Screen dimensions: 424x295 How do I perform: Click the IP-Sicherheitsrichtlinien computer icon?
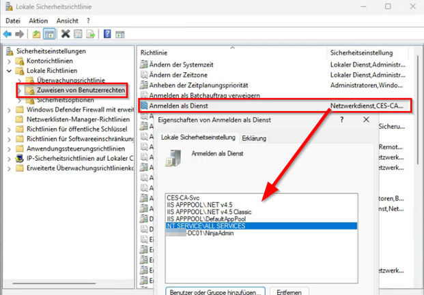click(x=20, y=159)
